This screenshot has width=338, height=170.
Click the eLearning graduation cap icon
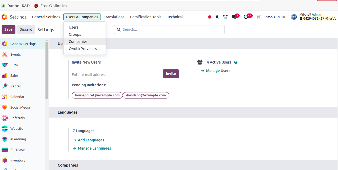pos(5,139)
